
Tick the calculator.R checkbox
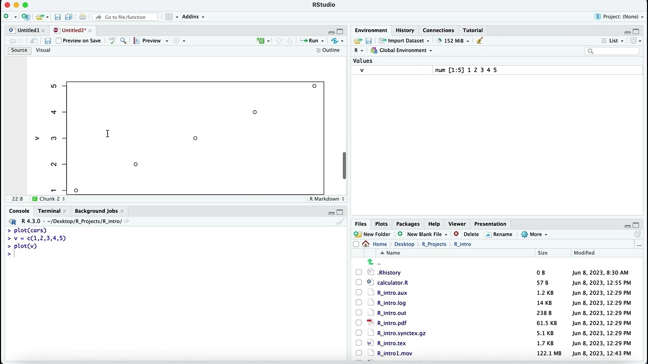tap(358, 283)
